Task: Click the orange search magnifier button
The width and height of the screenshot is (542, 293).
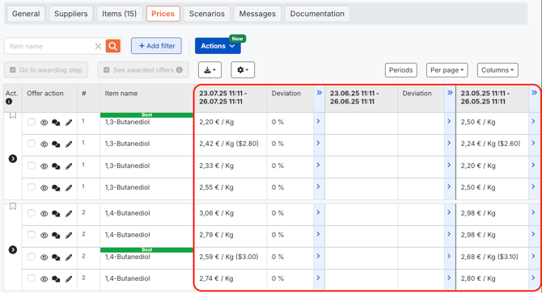Action: click(113, 46)
